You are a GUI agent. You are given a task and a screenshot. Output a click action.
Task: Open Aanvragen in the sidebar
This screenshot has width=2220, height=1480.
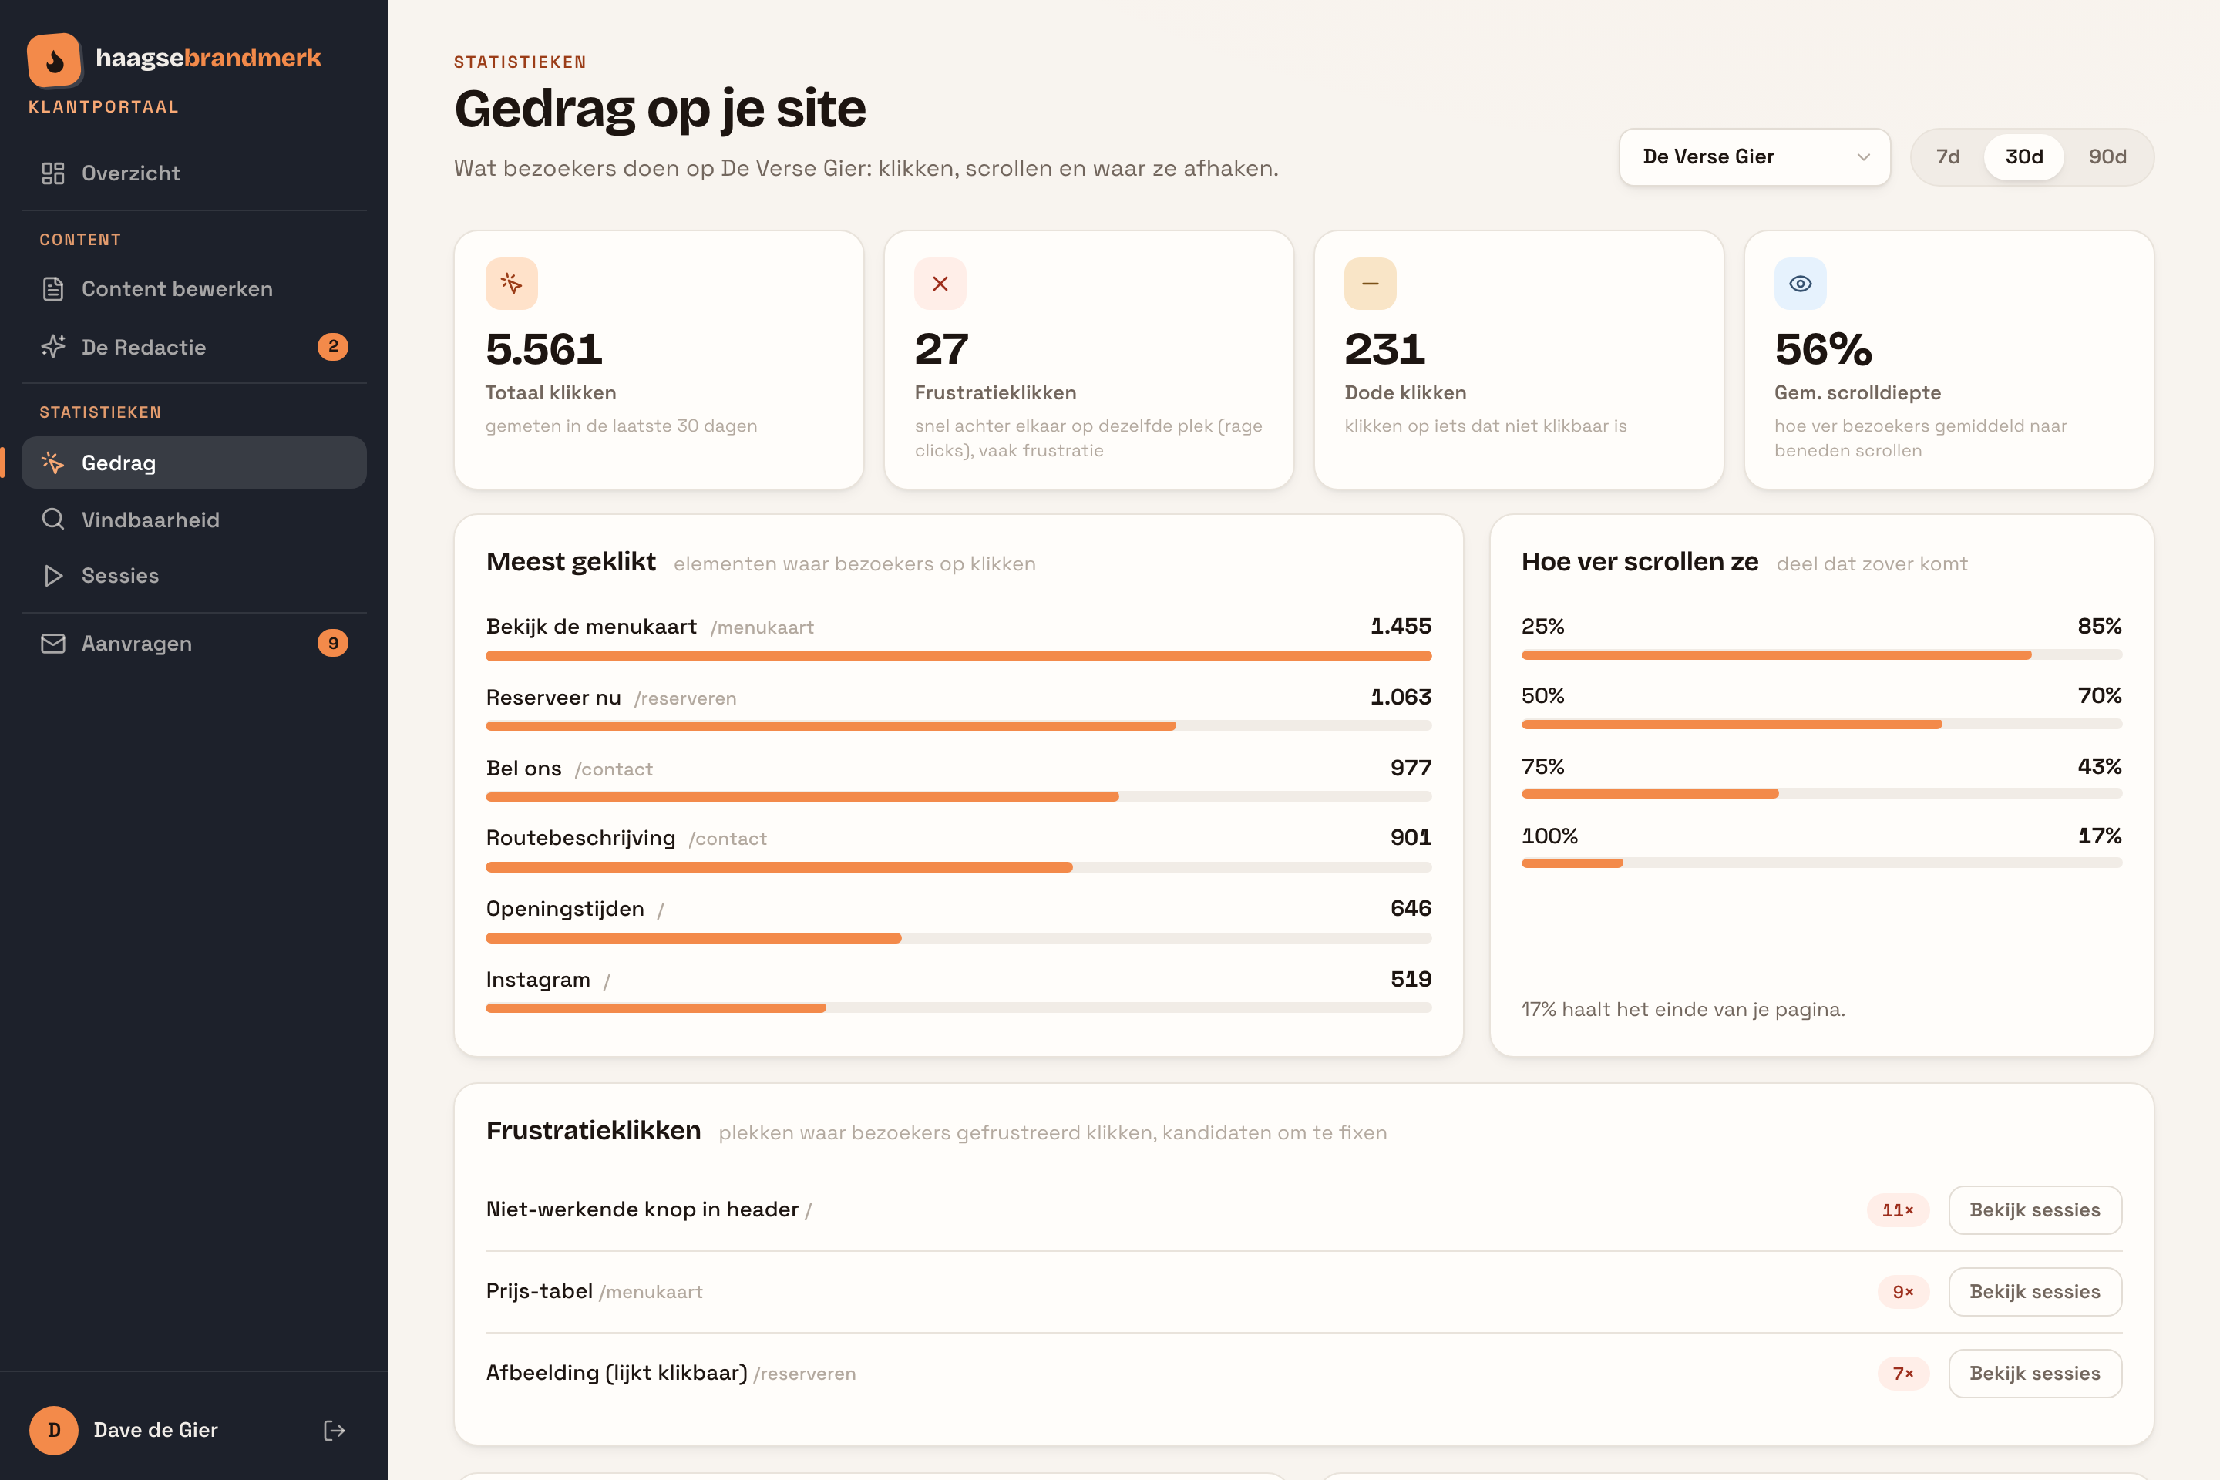[193, 643]
